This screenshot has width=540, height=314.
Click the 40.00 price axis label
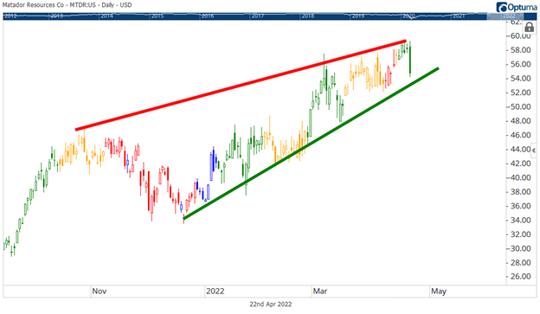point(520,177)
